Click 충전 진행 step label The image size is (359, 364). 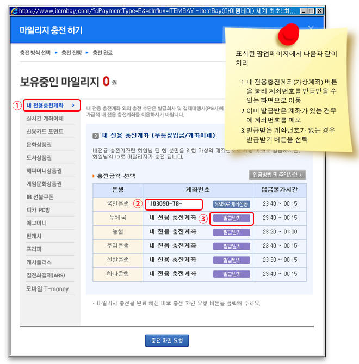click(x=71, y=53)
